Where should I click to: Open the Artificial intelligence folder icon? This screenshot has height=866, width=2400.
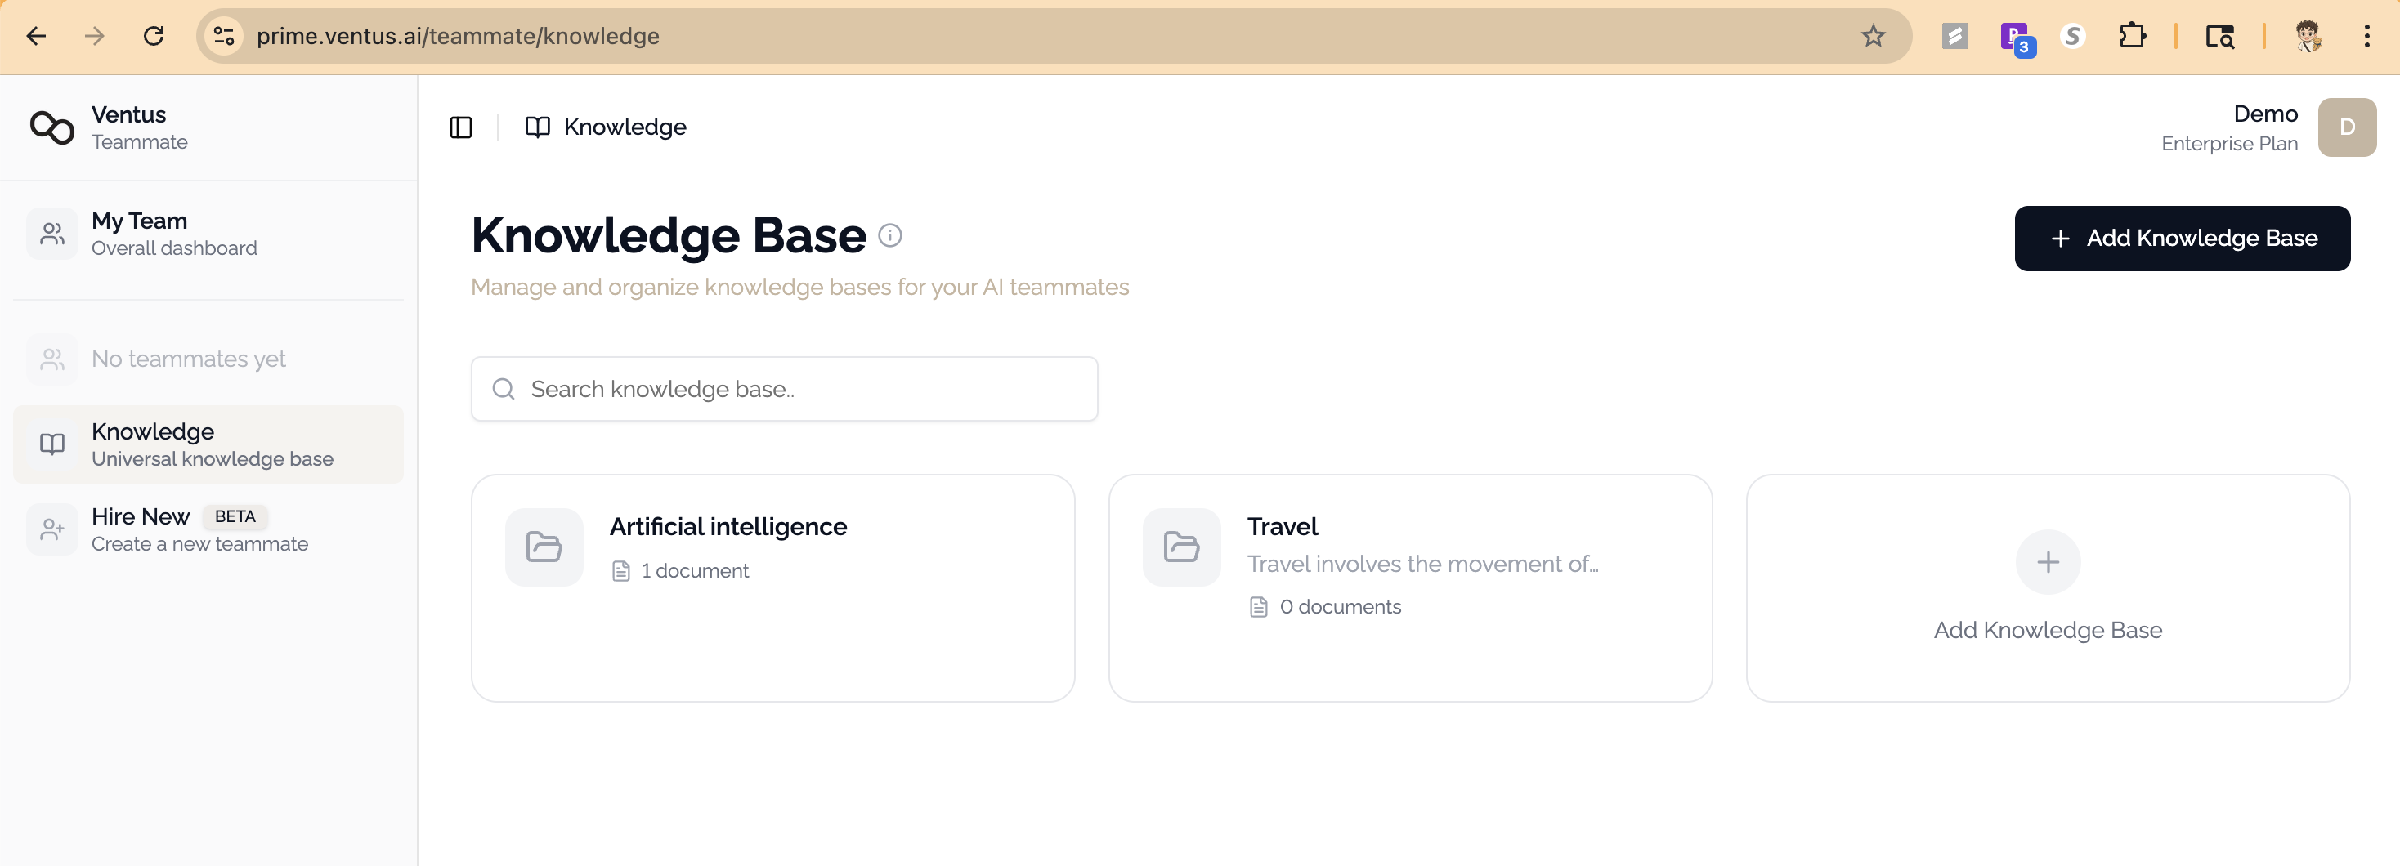point(544,547)
